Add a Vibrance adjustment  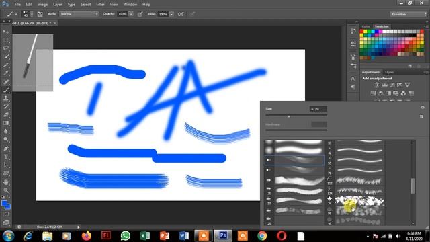tap(408, 85)
